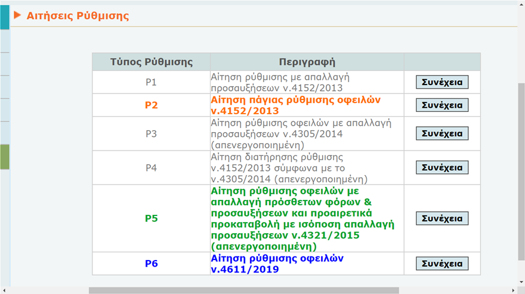The height and width of the screenshot is (294, 525).
Task: Click the green P5 description text
Action: (304, 218)
